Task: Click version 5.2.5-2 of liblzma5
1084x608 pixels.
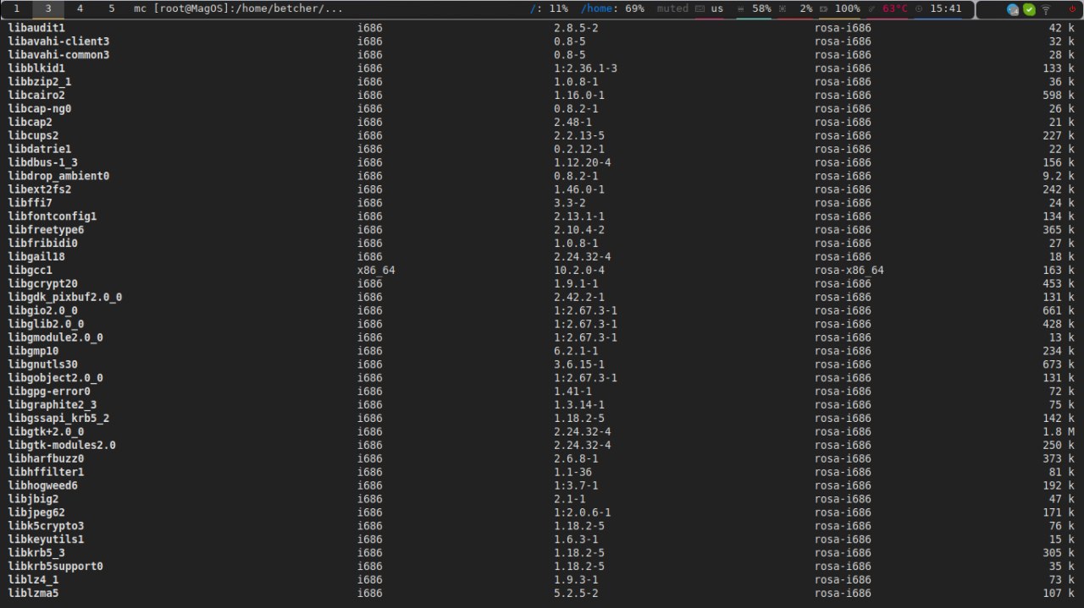Action: coord(576,594)
